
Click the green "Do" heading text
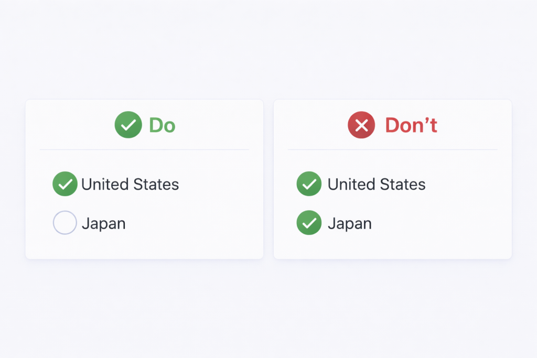[x=162, y=125]
